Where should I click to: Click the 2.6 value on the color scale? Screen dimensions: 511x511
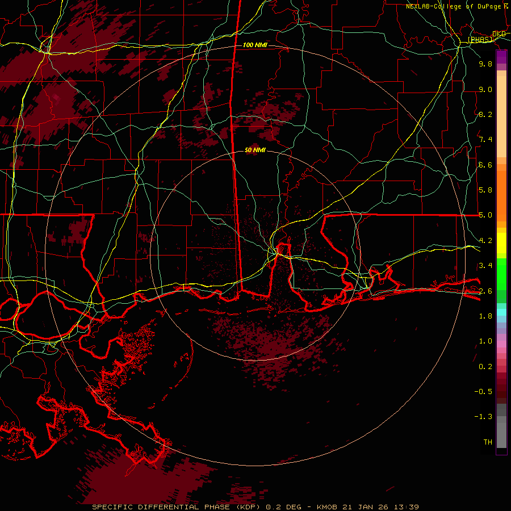click(x=485, y=291)
